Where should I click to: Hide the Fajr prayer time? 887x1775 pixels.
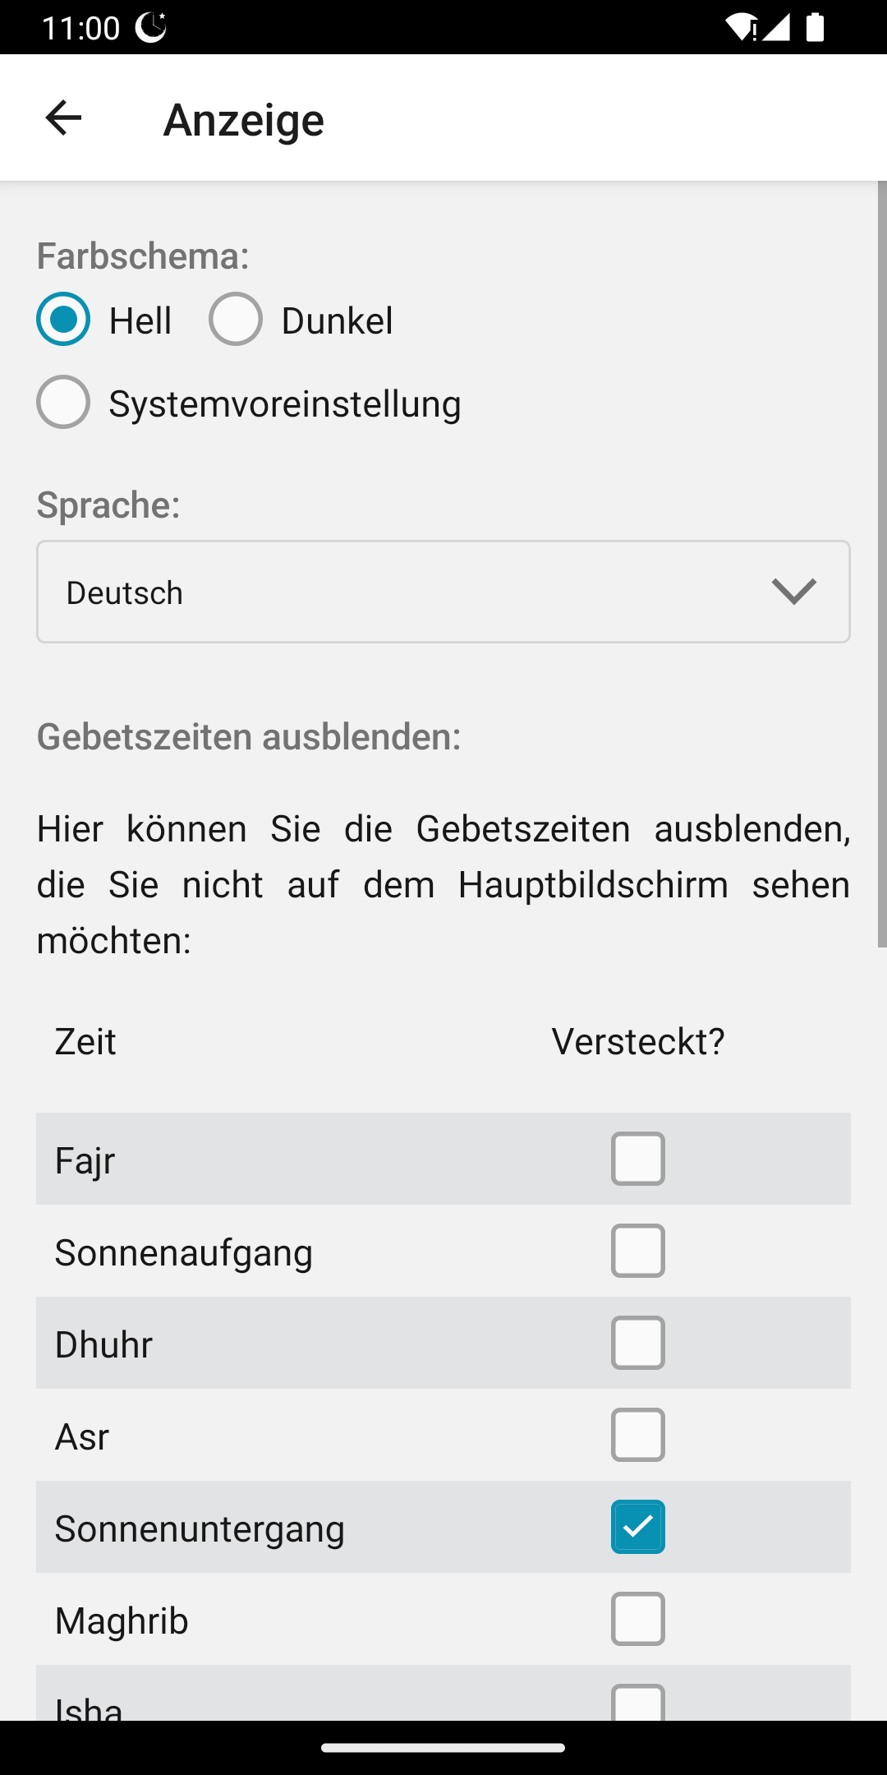(x=638, y=1159)
